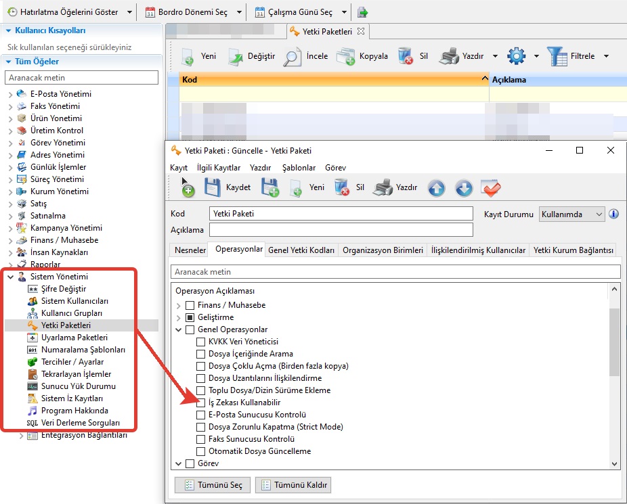
Task: Expand the Finans / Muhasebe operations node
Action: (179, 305)
